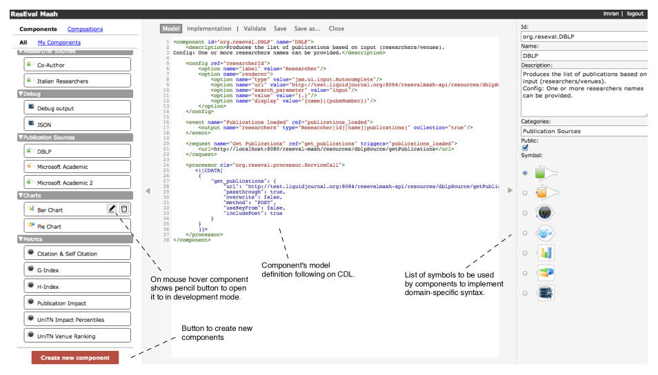Click the DBLP component icon in the list
This screenshot has width=658, height=375.
tap(30, 150)
